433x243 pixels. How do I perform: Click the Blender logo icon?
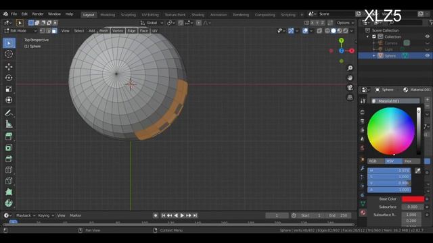click(x=5, y=14)
